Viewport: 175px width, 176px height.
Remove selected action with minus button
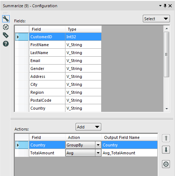pos(166,164)
